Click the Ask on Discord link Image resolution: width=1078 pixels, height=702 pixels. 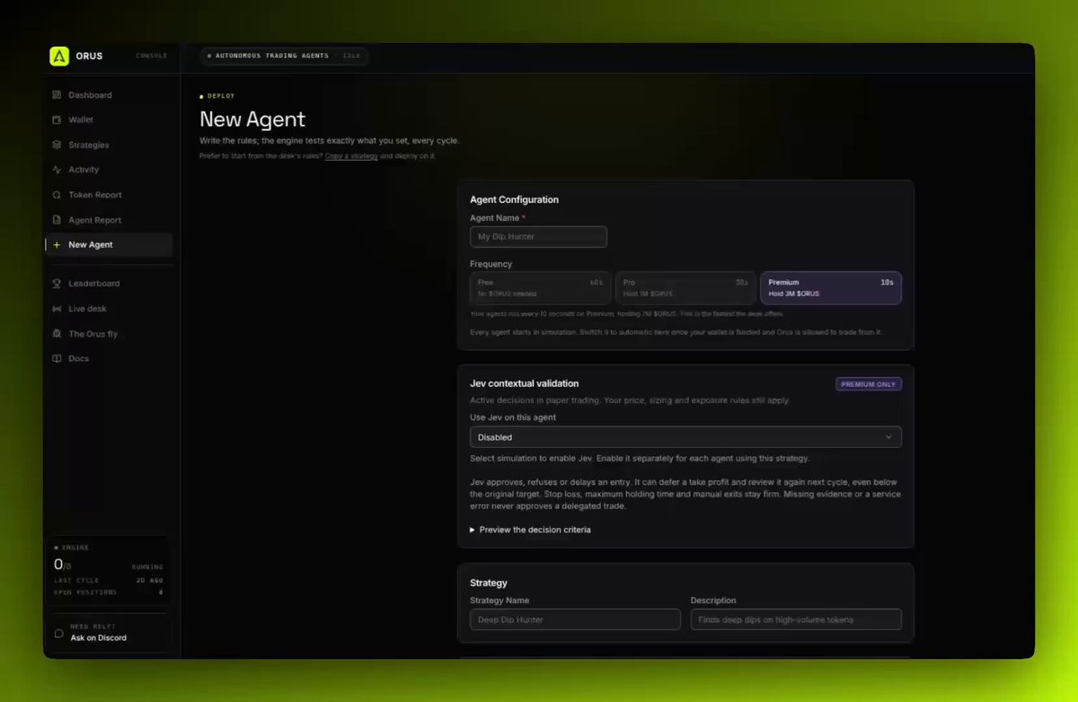point(99,638)
